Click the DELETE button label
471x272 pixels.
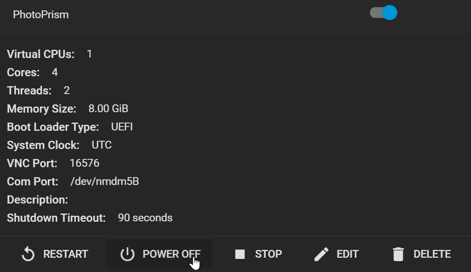[432, 254]
